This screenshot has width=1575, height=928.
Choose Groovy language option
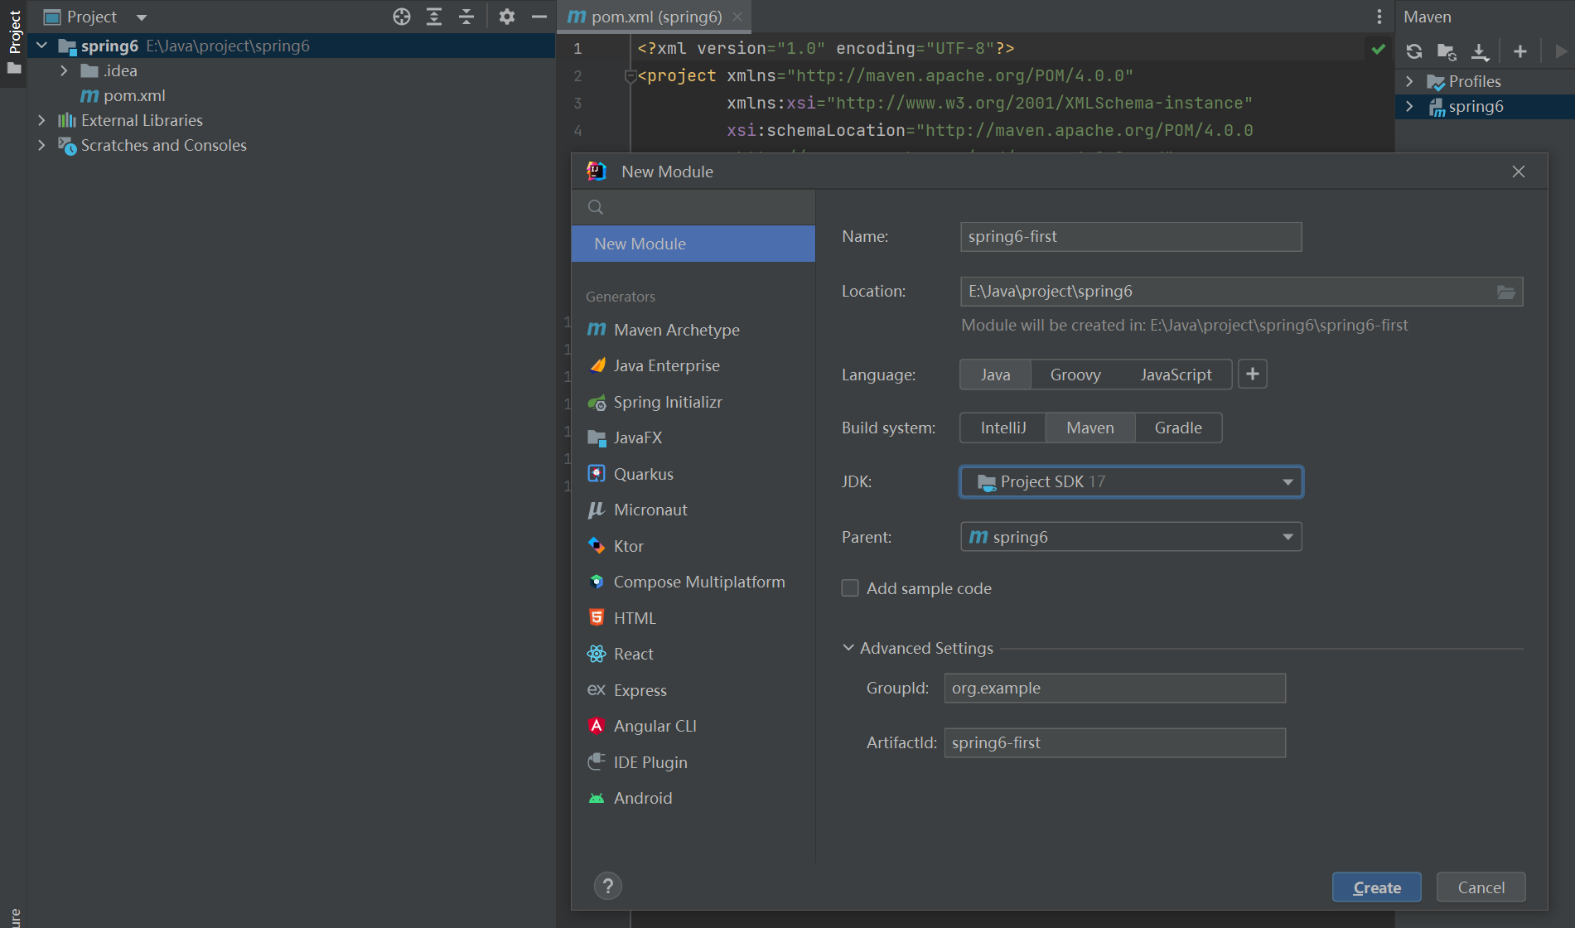point(1075,375)
